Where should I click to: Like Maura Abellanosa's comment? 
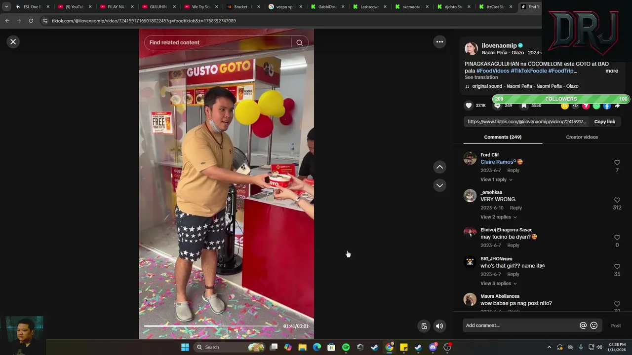pyautogui.click(x=617, y=304)
